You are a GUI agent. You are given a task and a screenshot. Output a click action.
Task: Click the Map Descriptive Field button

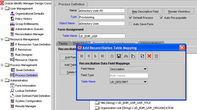145,12
